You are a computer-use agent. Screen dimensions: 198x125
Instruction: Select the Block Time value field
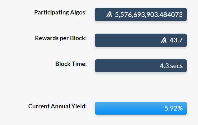(141, 66)
